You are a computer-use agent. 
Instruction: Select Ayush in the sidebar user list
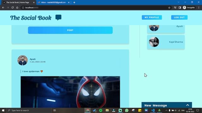(x=180, y=26)
